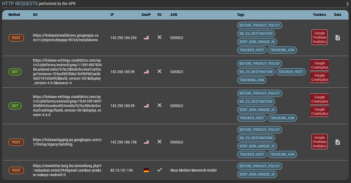
Task: Click TRACKER_HOST tag in gmp/1%3A row
Action: tap(252, 118)
